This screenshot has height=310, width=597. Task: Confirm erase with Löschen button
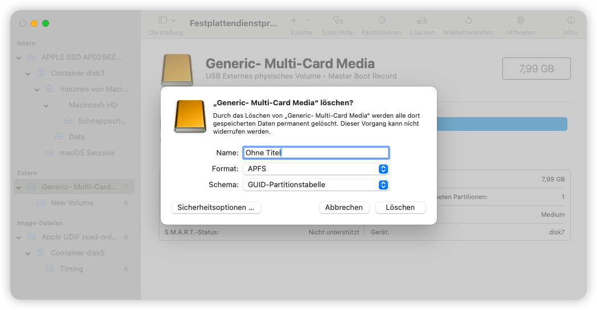(400, 207)
